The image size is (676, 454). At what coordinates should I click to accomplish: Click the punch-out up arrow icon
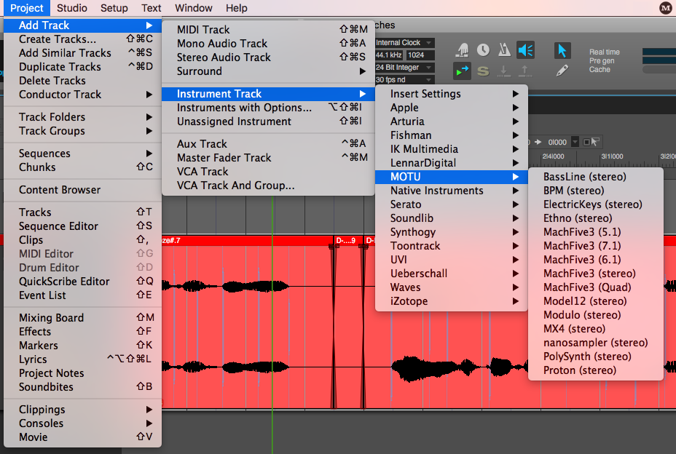[x=524, y=71]
